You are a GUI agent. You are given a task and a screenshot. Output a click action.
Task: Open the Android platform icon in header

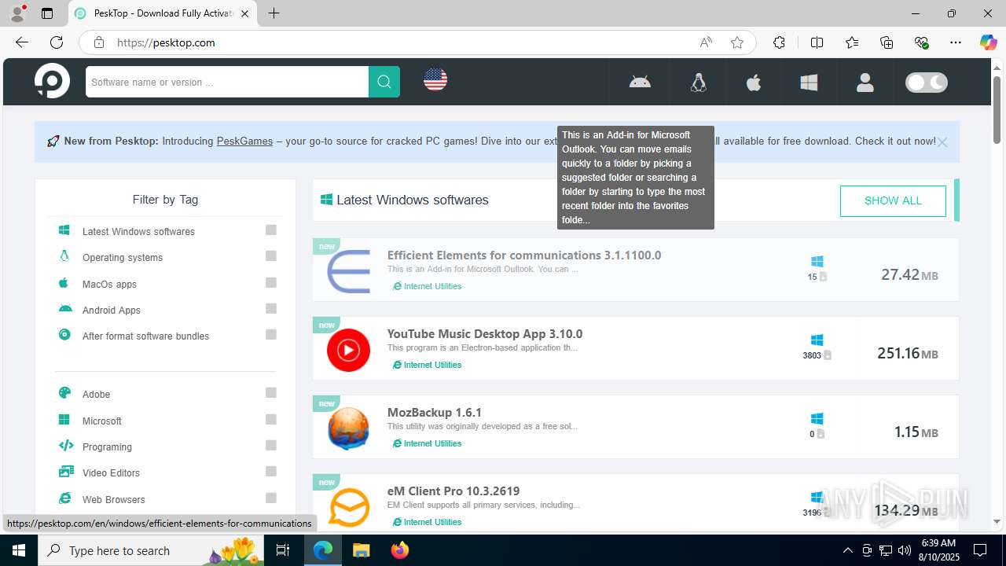pos(640,82)
